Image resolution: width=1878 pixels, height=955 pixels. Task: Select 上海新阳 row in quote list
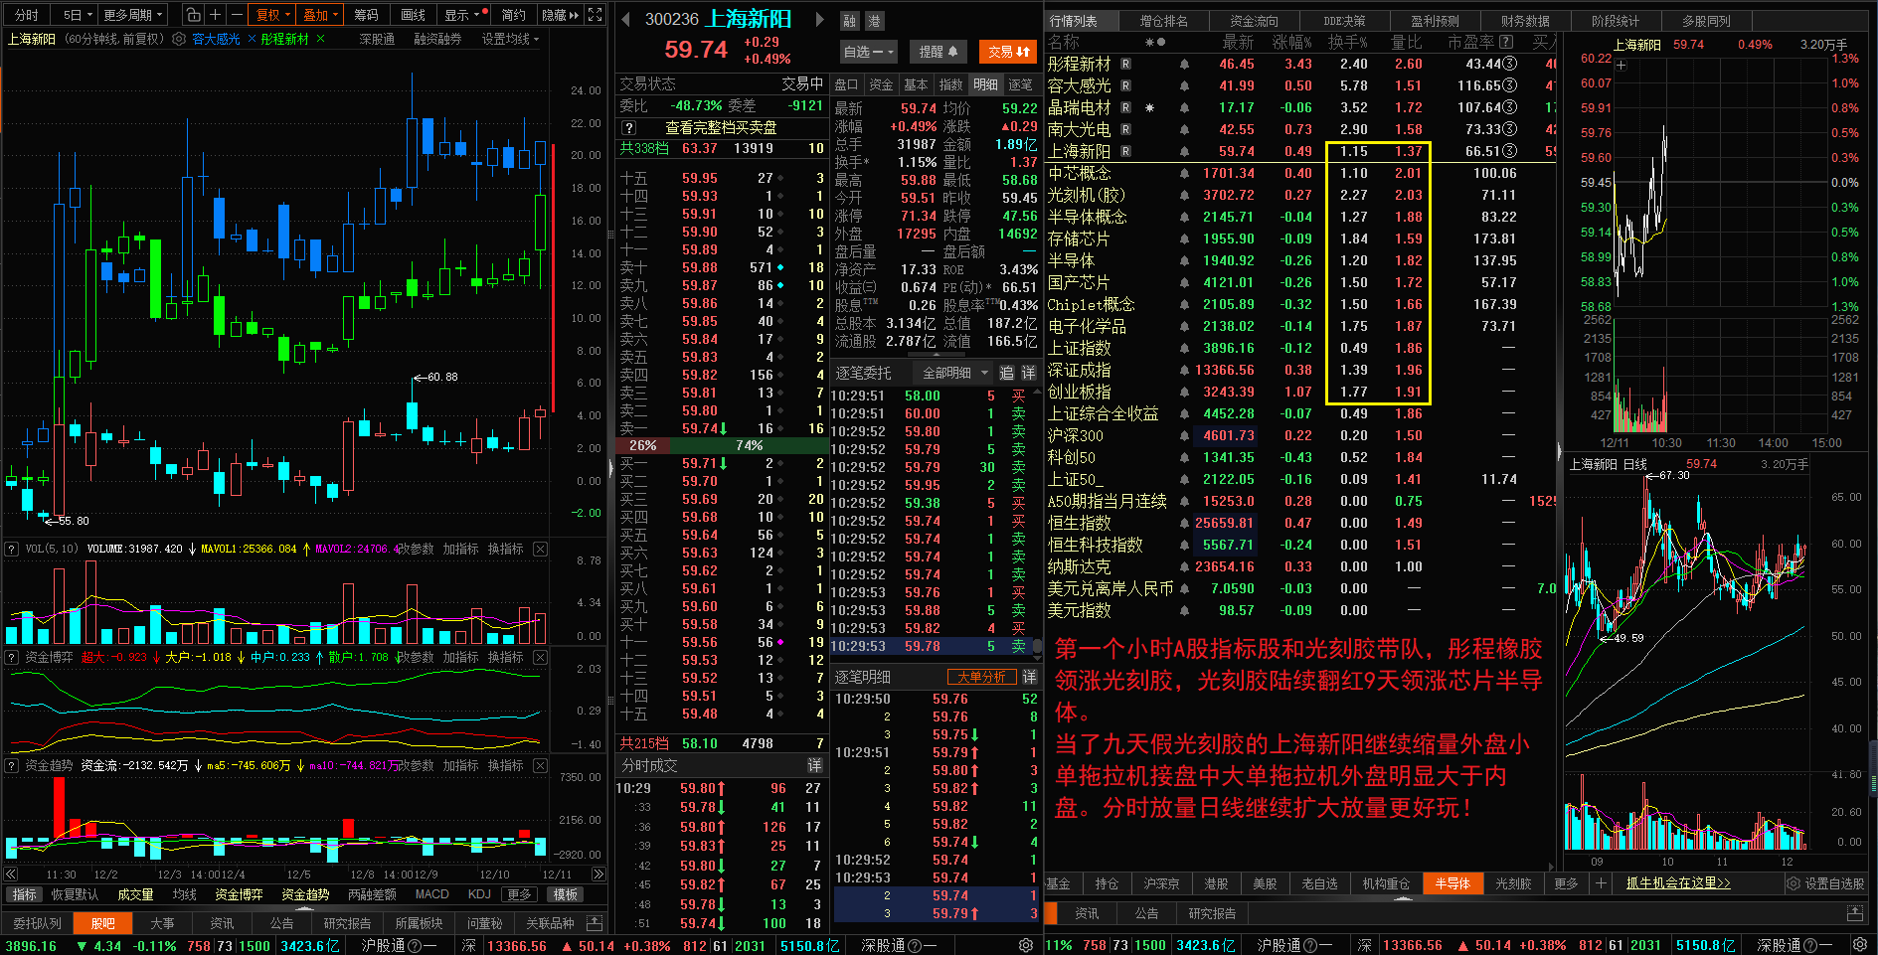[1301, 151]
